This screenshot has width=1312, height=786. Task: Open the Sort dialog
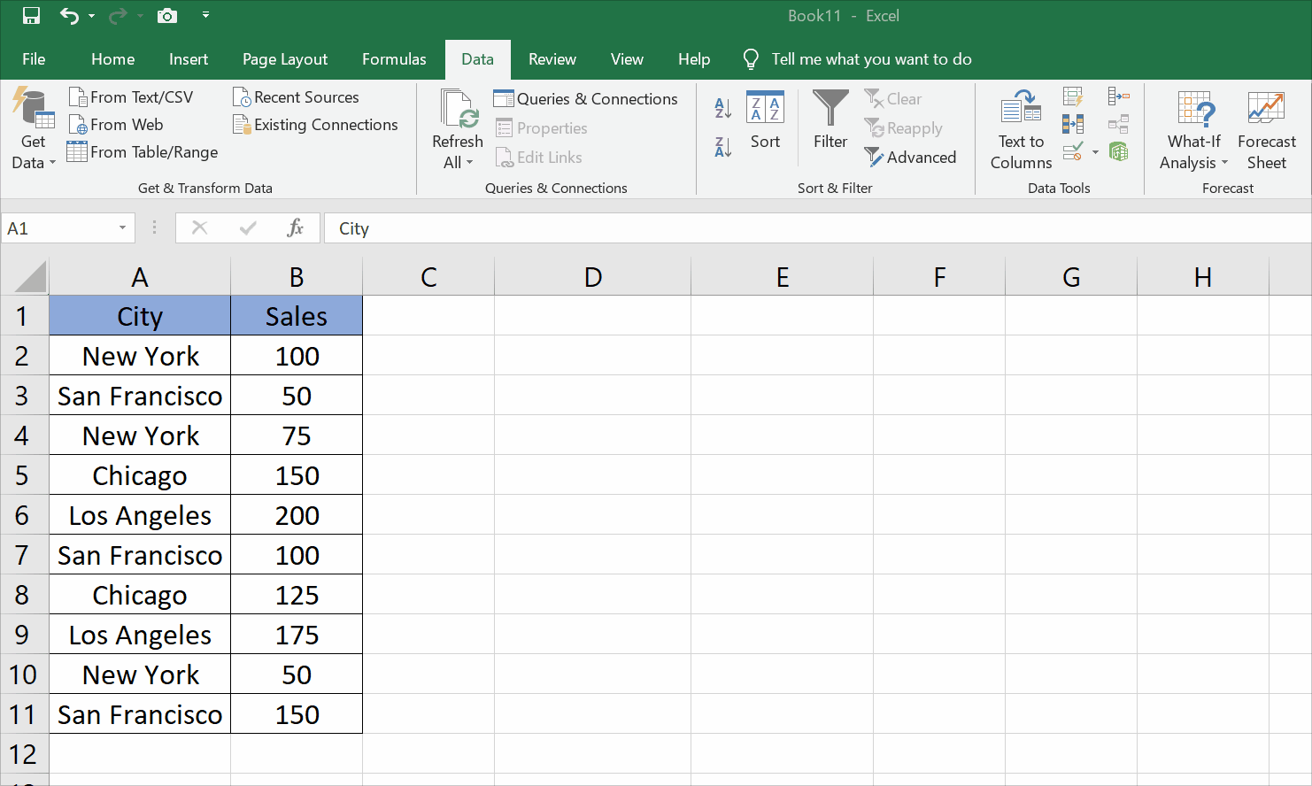tap(765, 124)
